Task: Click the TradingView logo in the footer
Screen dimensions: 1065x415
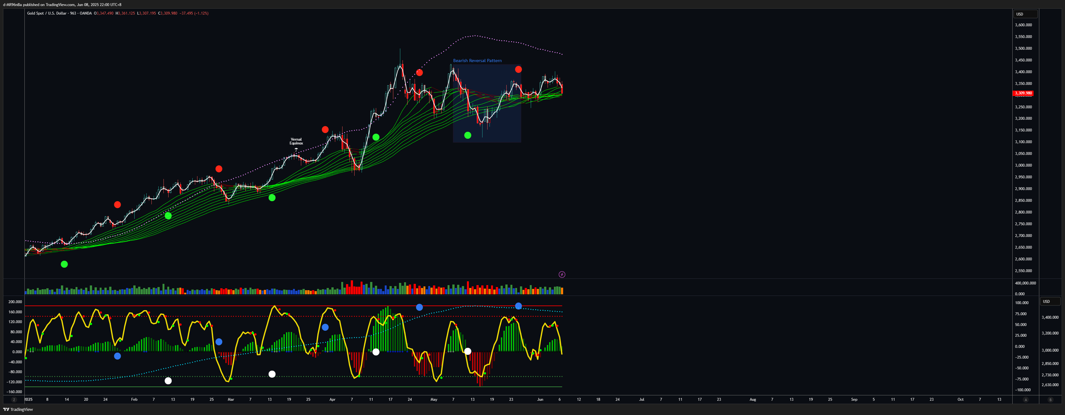Action: (x=18, y=410)
